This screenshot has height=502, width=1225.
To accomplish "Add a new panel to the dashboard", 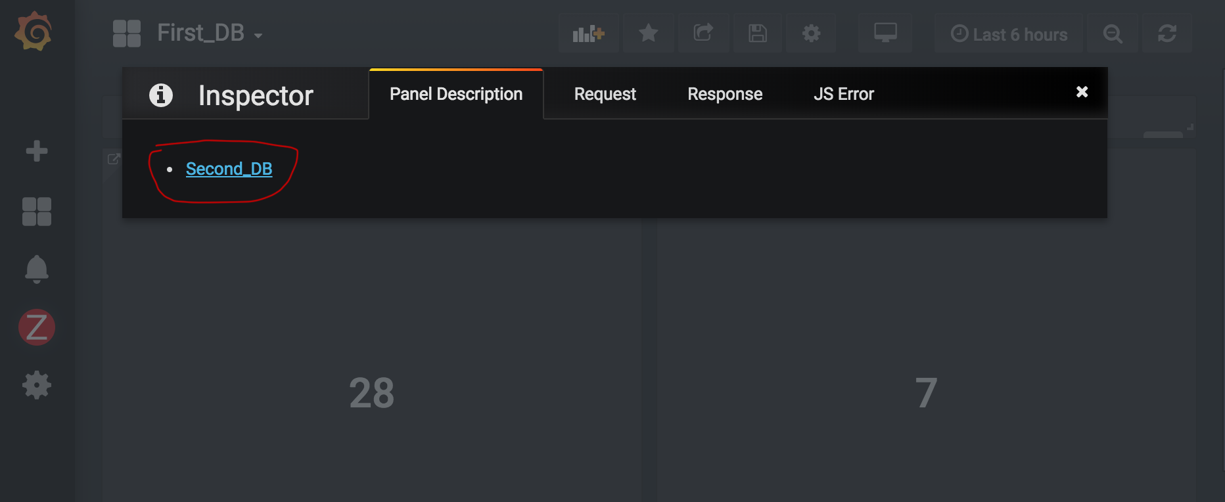I will [x=588, y=34].
